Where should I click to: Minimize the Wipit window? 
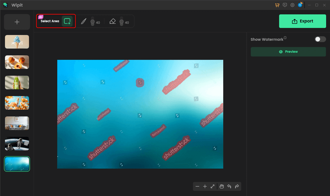(309, 5)
